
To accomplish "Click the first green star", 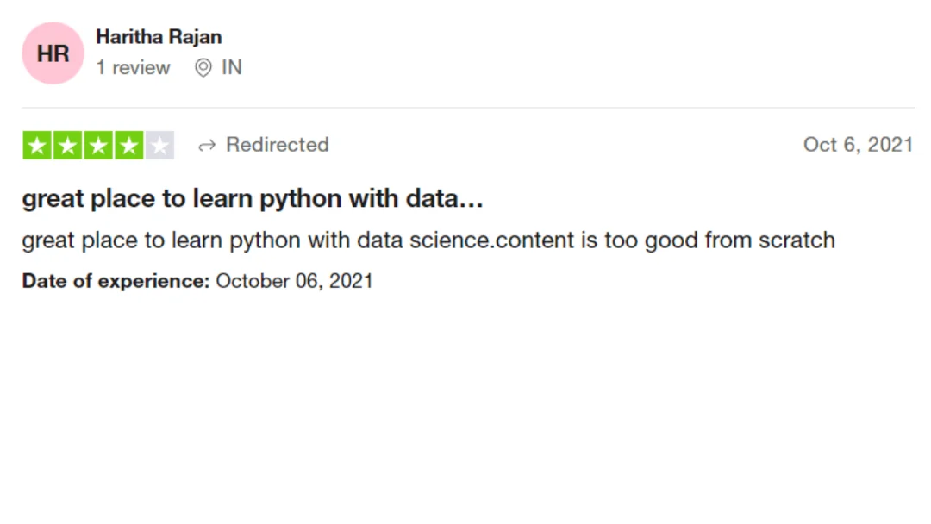I will (37, 146).
